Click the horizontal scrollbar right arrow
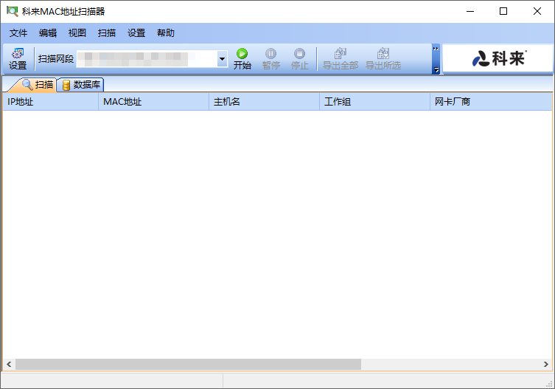The width and height of the screenshot is (555, 389). coord(546,364)
